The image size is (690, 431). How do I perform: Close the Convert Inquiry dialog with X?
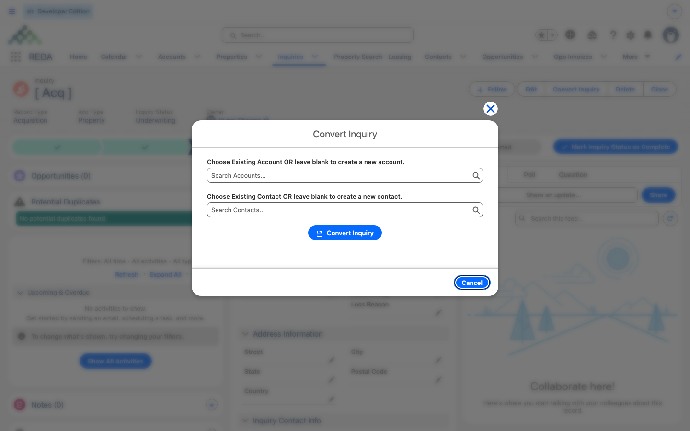[x=490, y=109]
